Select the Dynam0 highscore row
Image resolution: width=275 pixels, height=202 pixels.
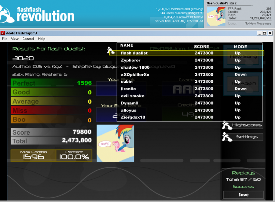tap(190, 103)
